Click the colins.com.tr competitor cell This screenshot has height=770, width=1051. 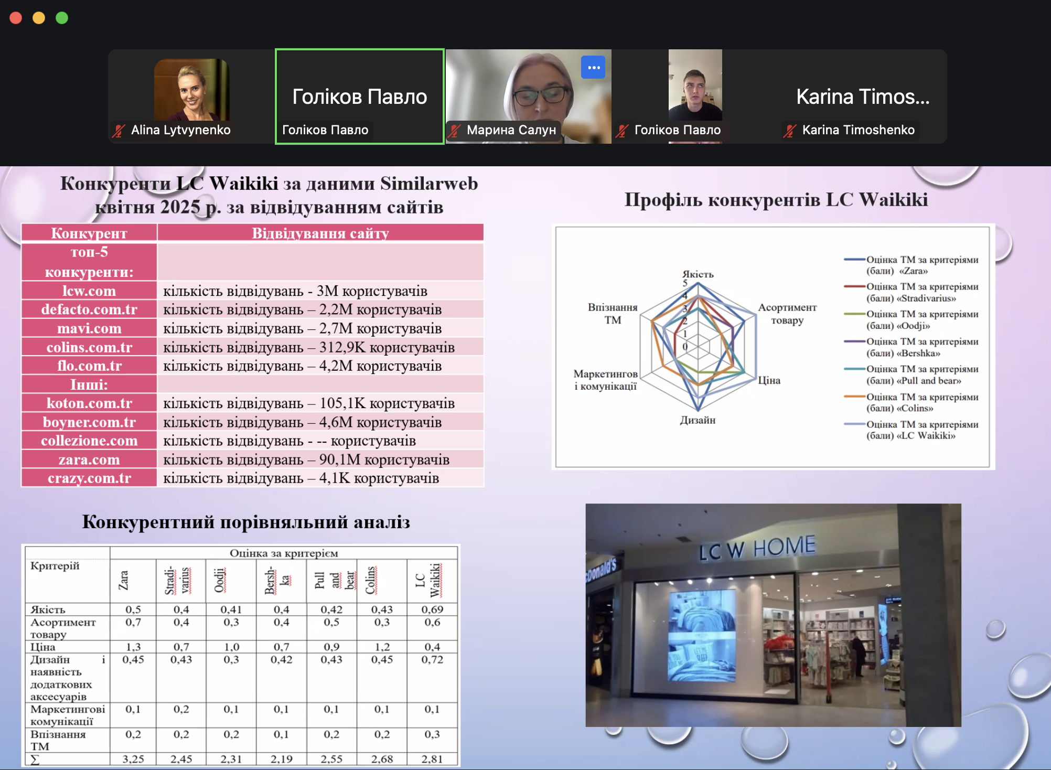(89, 347)
